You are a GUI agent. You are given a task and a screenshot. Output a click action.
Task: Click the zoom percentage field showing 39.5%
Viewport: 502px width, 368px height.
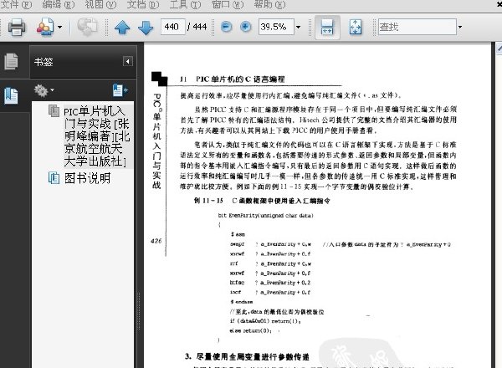pos(276,27)
